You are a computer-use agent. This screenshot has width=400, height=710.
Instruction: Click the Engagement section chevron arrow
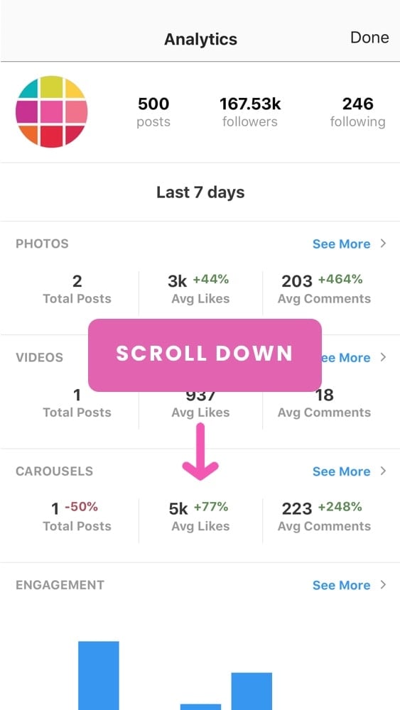pyautogui.click(x=383, y=584)
